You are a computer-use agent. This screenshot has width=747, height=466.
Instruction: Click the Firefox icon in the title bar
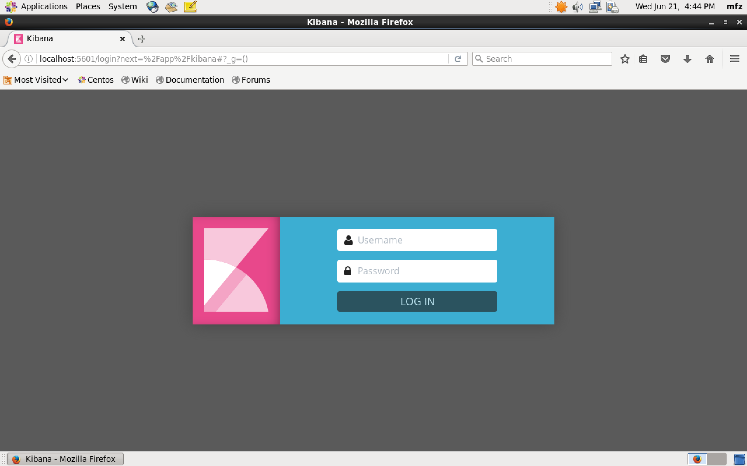pyautogui.click(x=9, y=22)
